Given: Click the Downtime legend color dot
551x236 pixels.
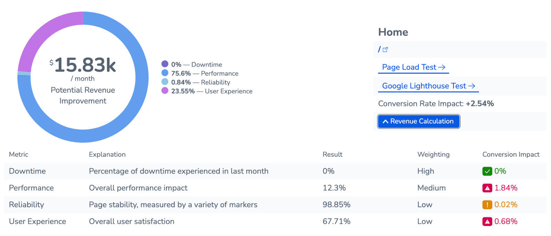Looking at the screenshot, I should coord(165,64).
